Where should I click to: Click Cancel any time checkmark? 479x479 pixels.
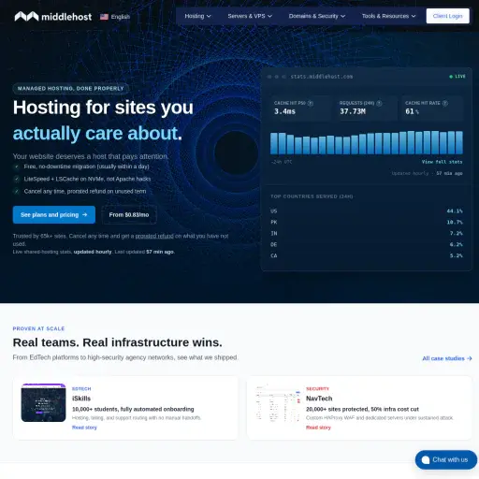16,192
